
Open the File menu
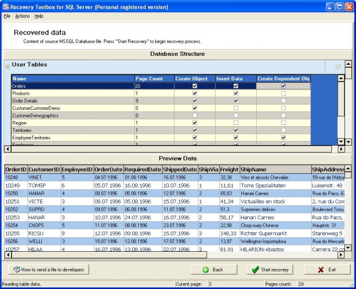coord(7,16)
